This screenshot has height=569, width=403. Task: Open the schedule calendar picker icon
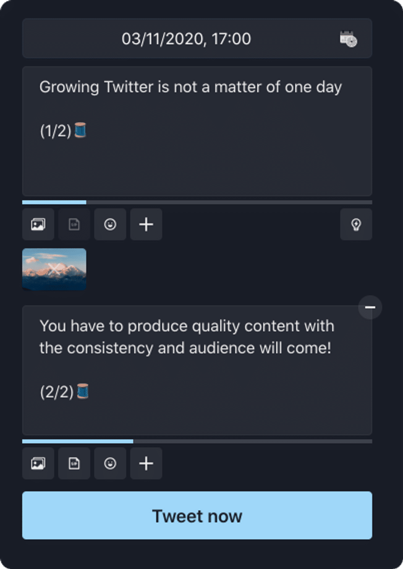(x=348, y=39)
